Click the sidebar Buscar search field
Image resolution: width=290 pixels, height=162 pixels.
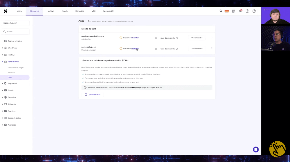(x=15, y=32)
